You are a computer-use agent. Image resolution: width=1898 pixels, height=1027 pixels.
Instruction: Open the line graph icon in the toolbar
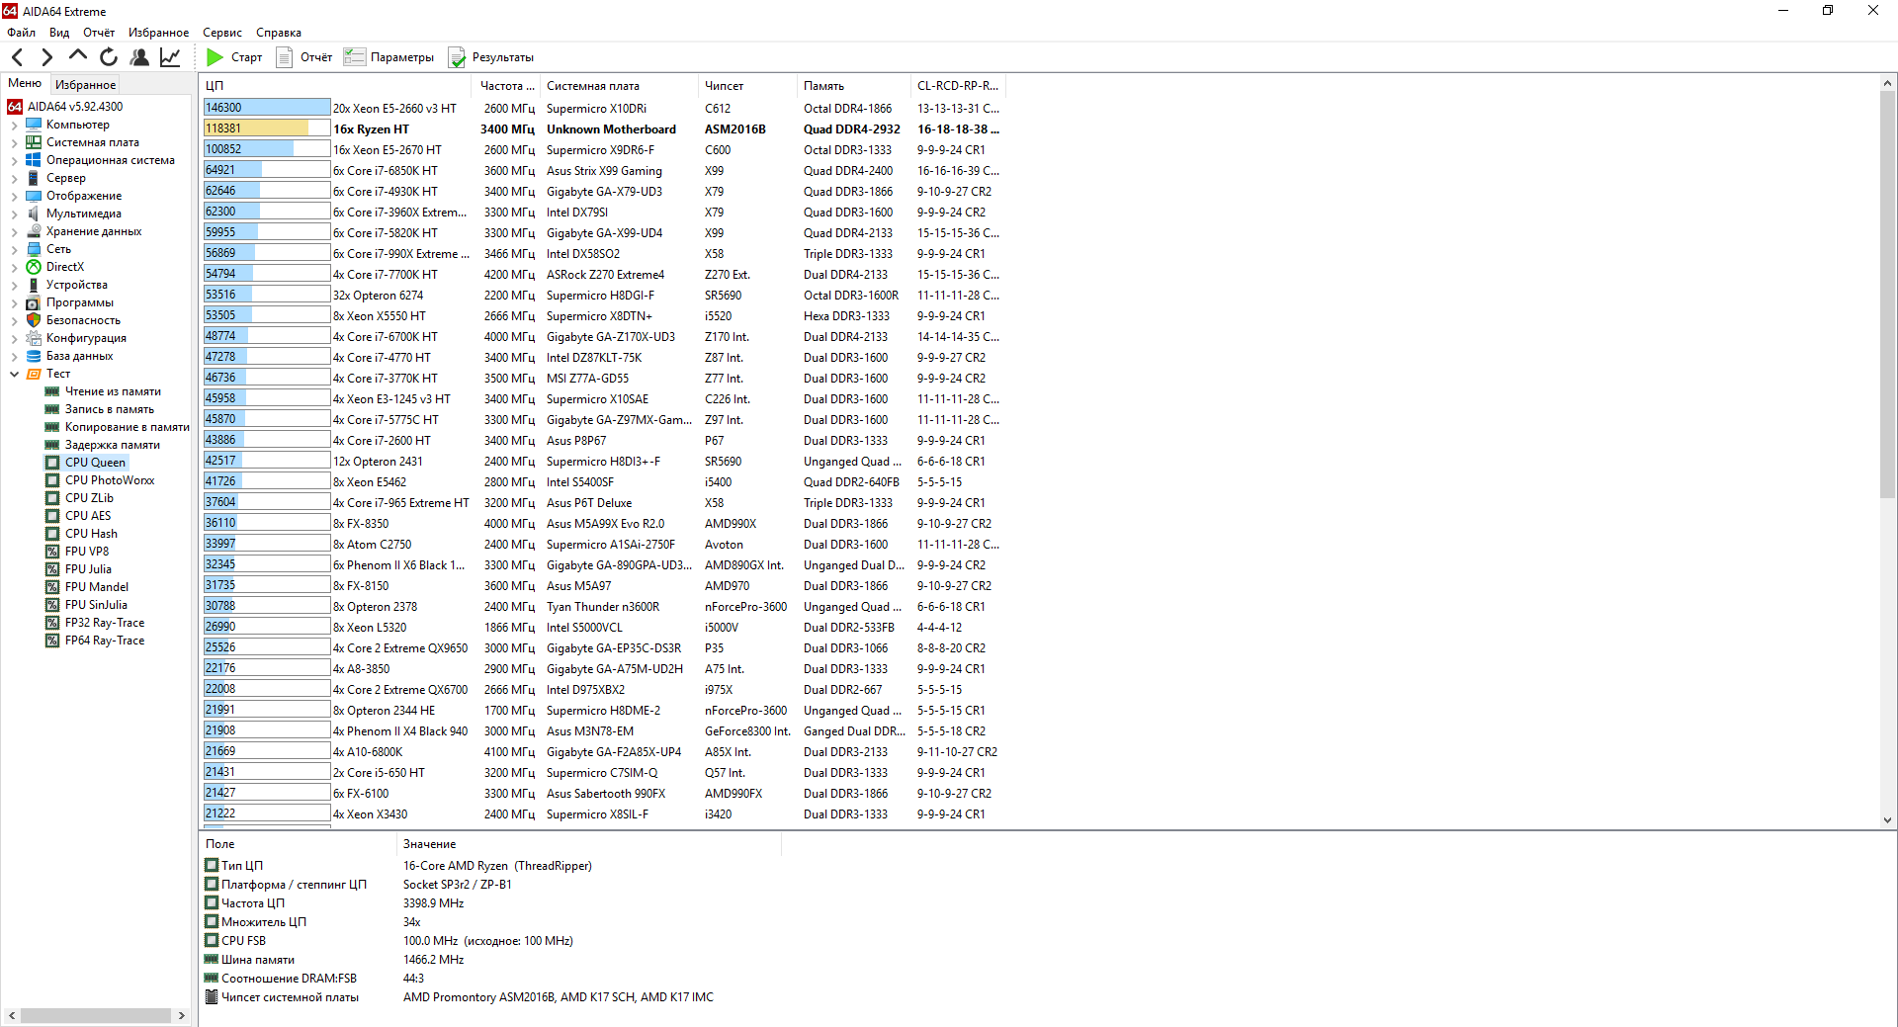click(x=170, y=57)
